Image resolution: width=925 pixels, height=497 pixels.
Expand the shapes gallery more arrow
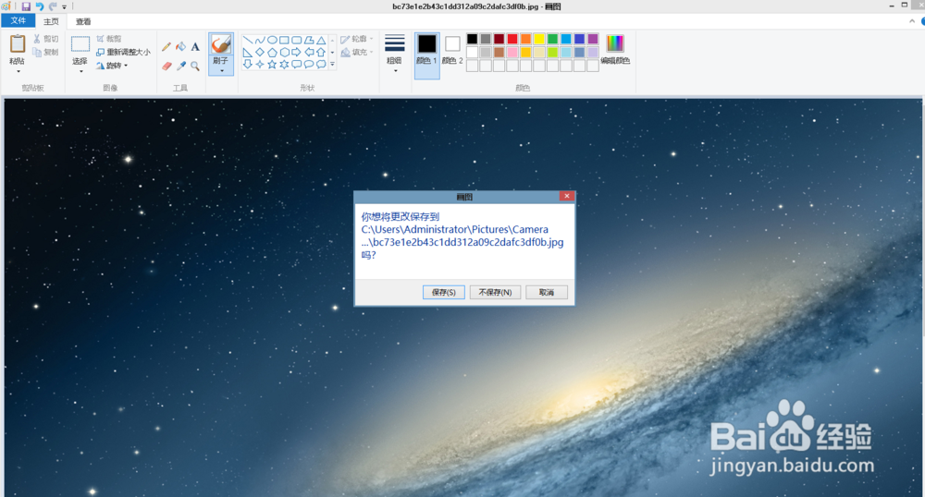tap(333, 65)
